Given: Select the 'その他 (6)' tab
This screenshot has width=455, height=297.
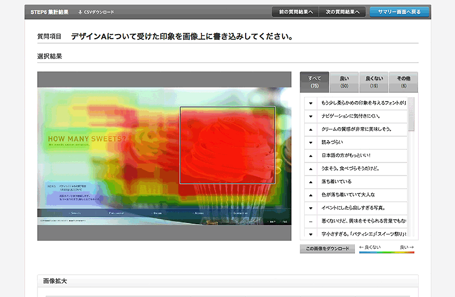Looking at the screenshot, I should coord(403,82).
